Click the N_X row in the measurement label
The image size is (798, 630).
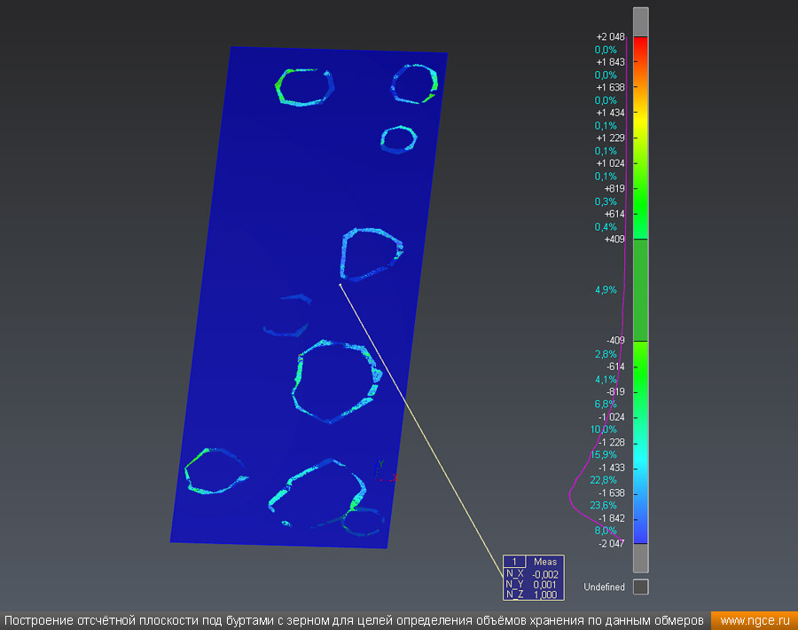coord(514,574)
